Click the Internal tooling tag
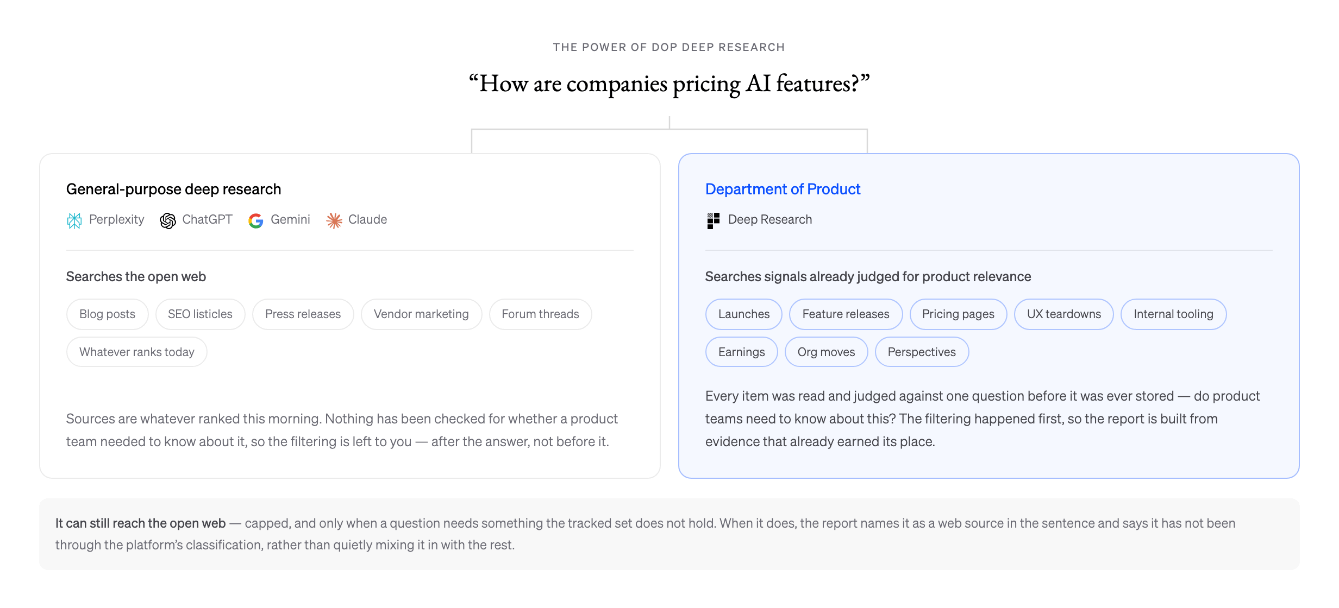The height and width of the screenshot is (608, 1339). (1173, 314)
